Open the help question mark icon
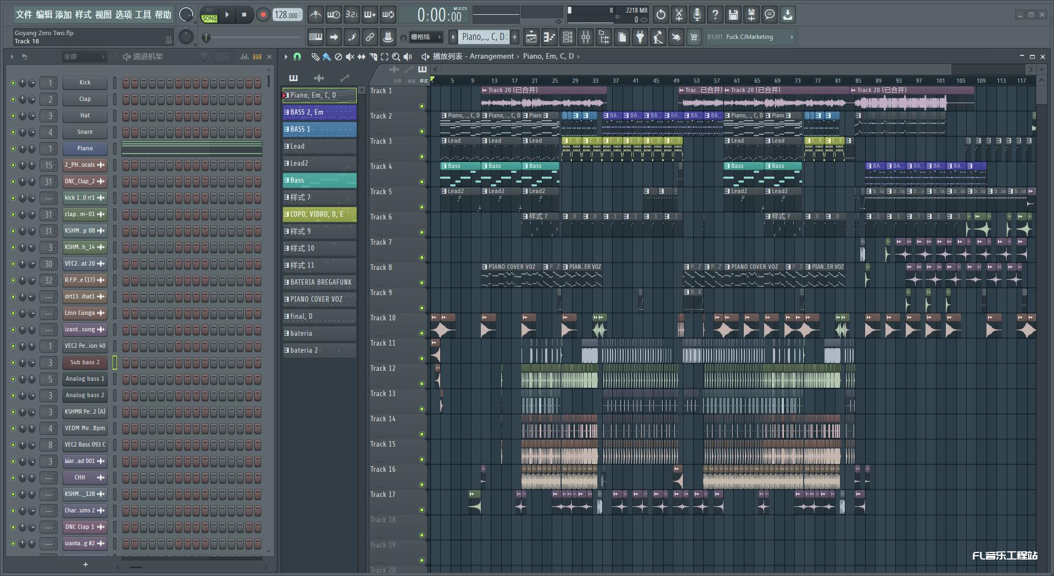1054x576 pixels. (x=715, y=15)
